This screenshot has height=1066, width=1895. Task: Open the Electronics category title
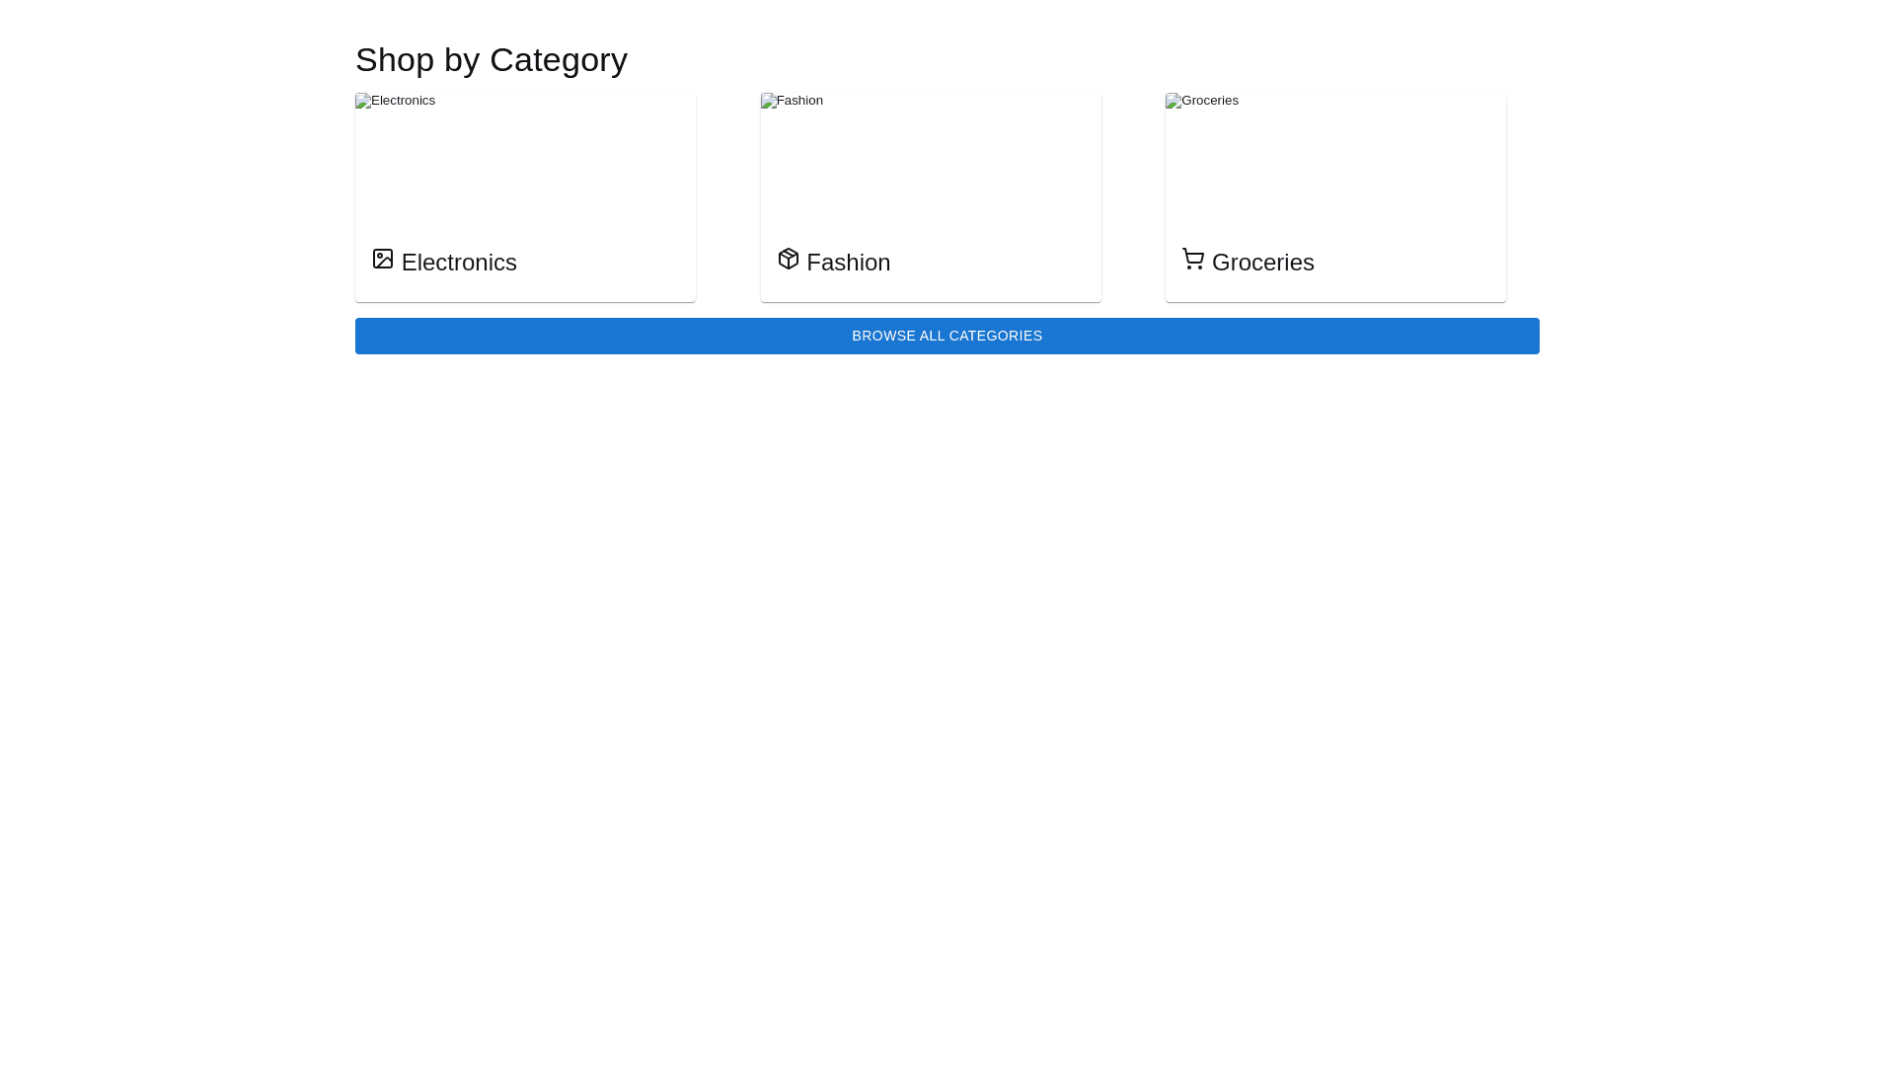pyautogui.click(x=459, y=263)
